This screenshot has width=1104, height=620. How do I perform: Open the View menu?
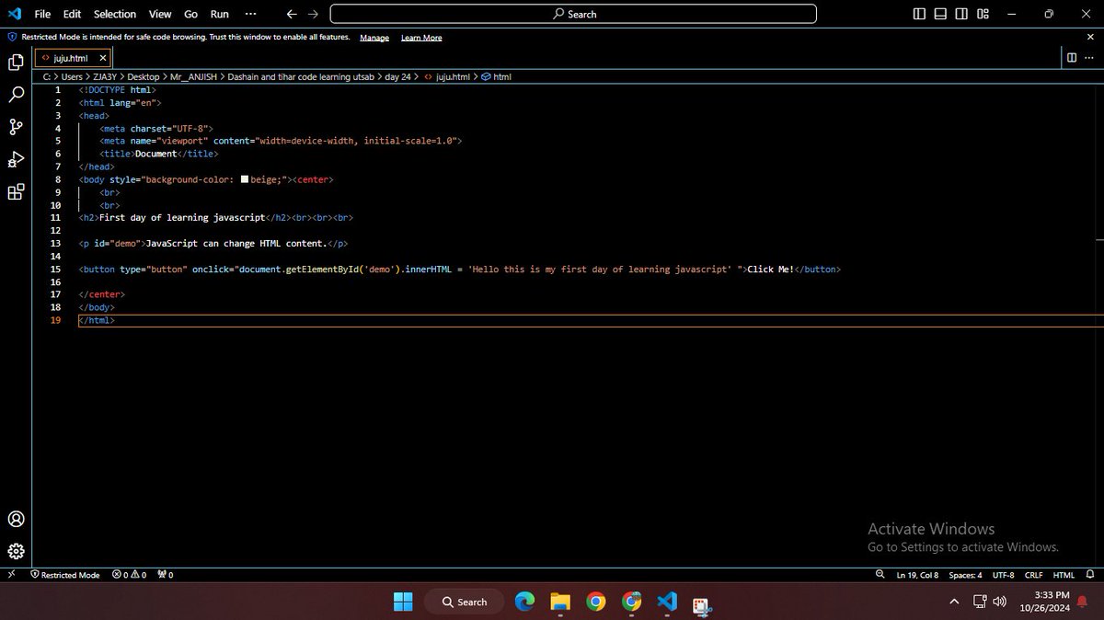[x=160, y=14]
